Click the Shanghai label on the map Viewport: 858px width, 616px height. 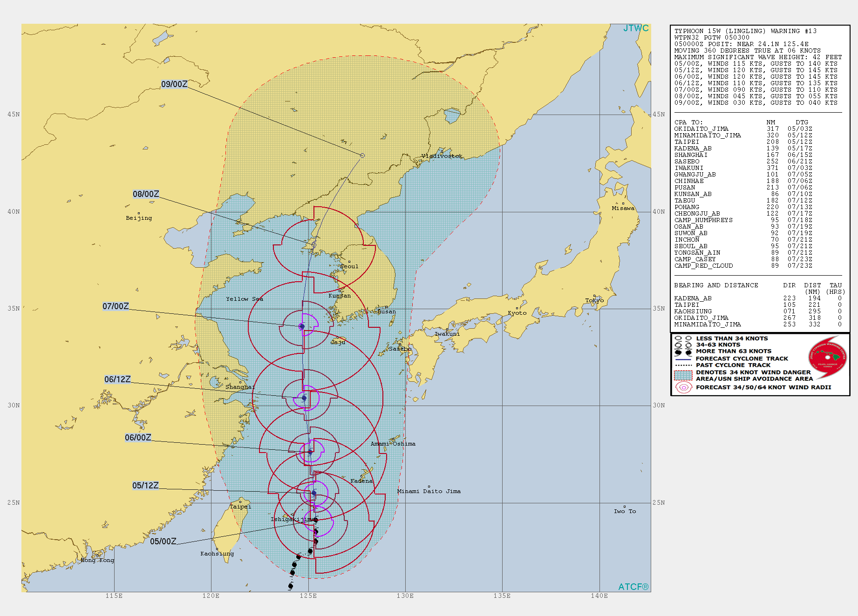pos(240,387)
